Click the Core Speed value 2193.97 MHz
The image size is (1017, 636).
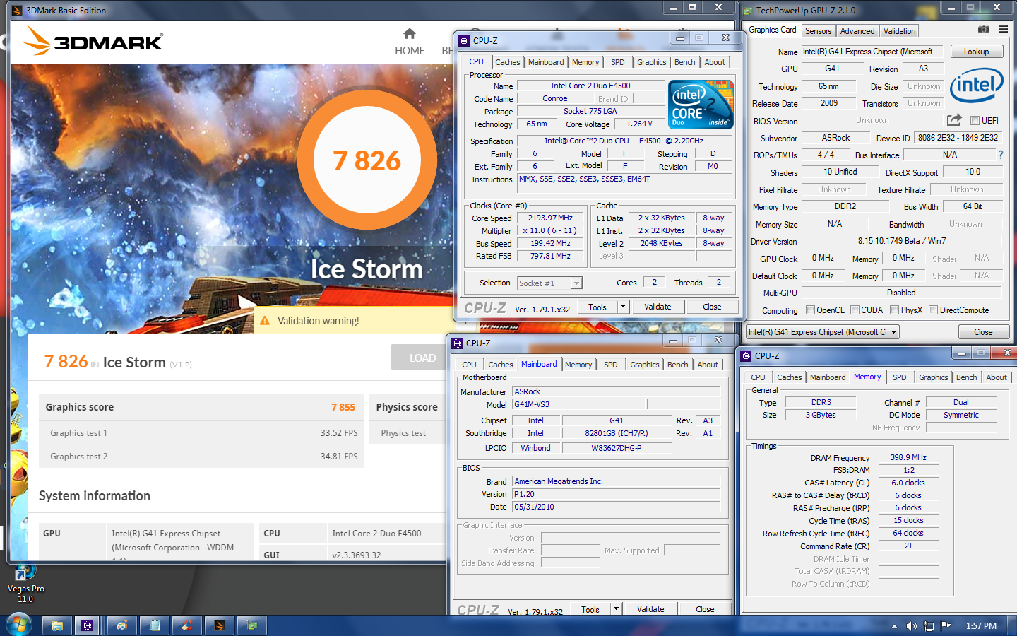pos(550,218)
